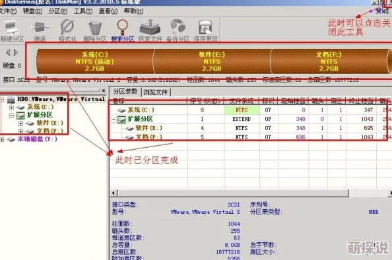
Task: Close the left tree panel with X
Action: coord(104,90)
